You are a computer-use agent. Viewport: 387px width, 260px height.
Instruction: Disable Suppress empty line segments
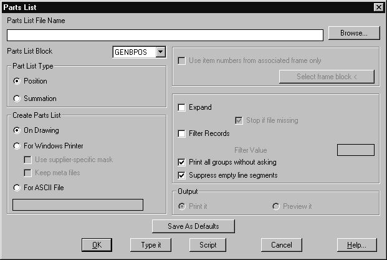click(182, 175)
